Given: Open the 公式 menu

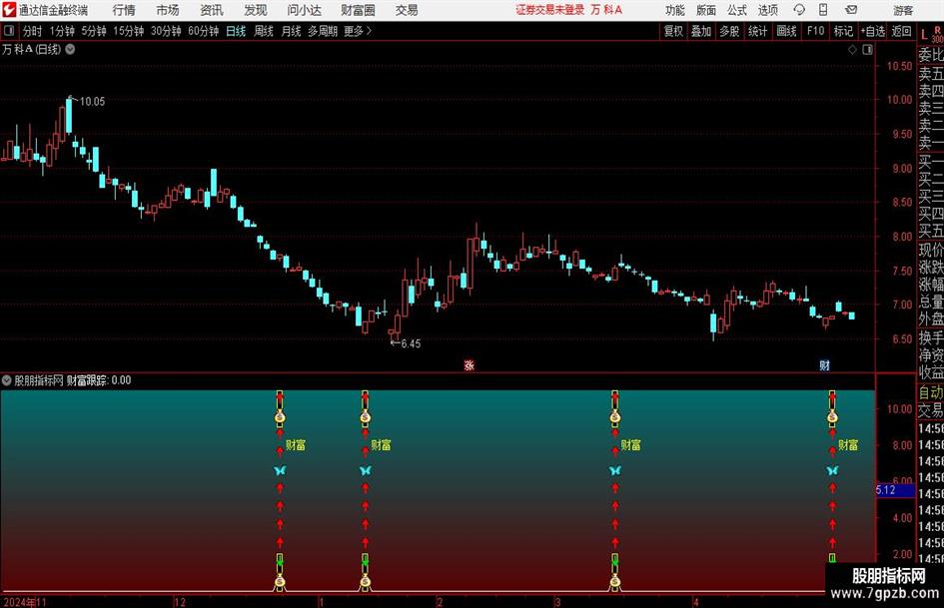Looking at the screenshot, I should pyautogui.click(x=737, y=10).
